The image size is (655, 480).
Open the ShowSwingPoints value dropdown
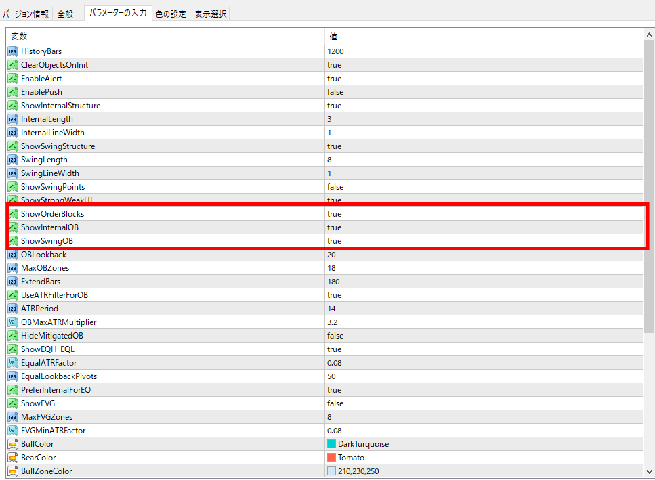click(x=335, y=187)
